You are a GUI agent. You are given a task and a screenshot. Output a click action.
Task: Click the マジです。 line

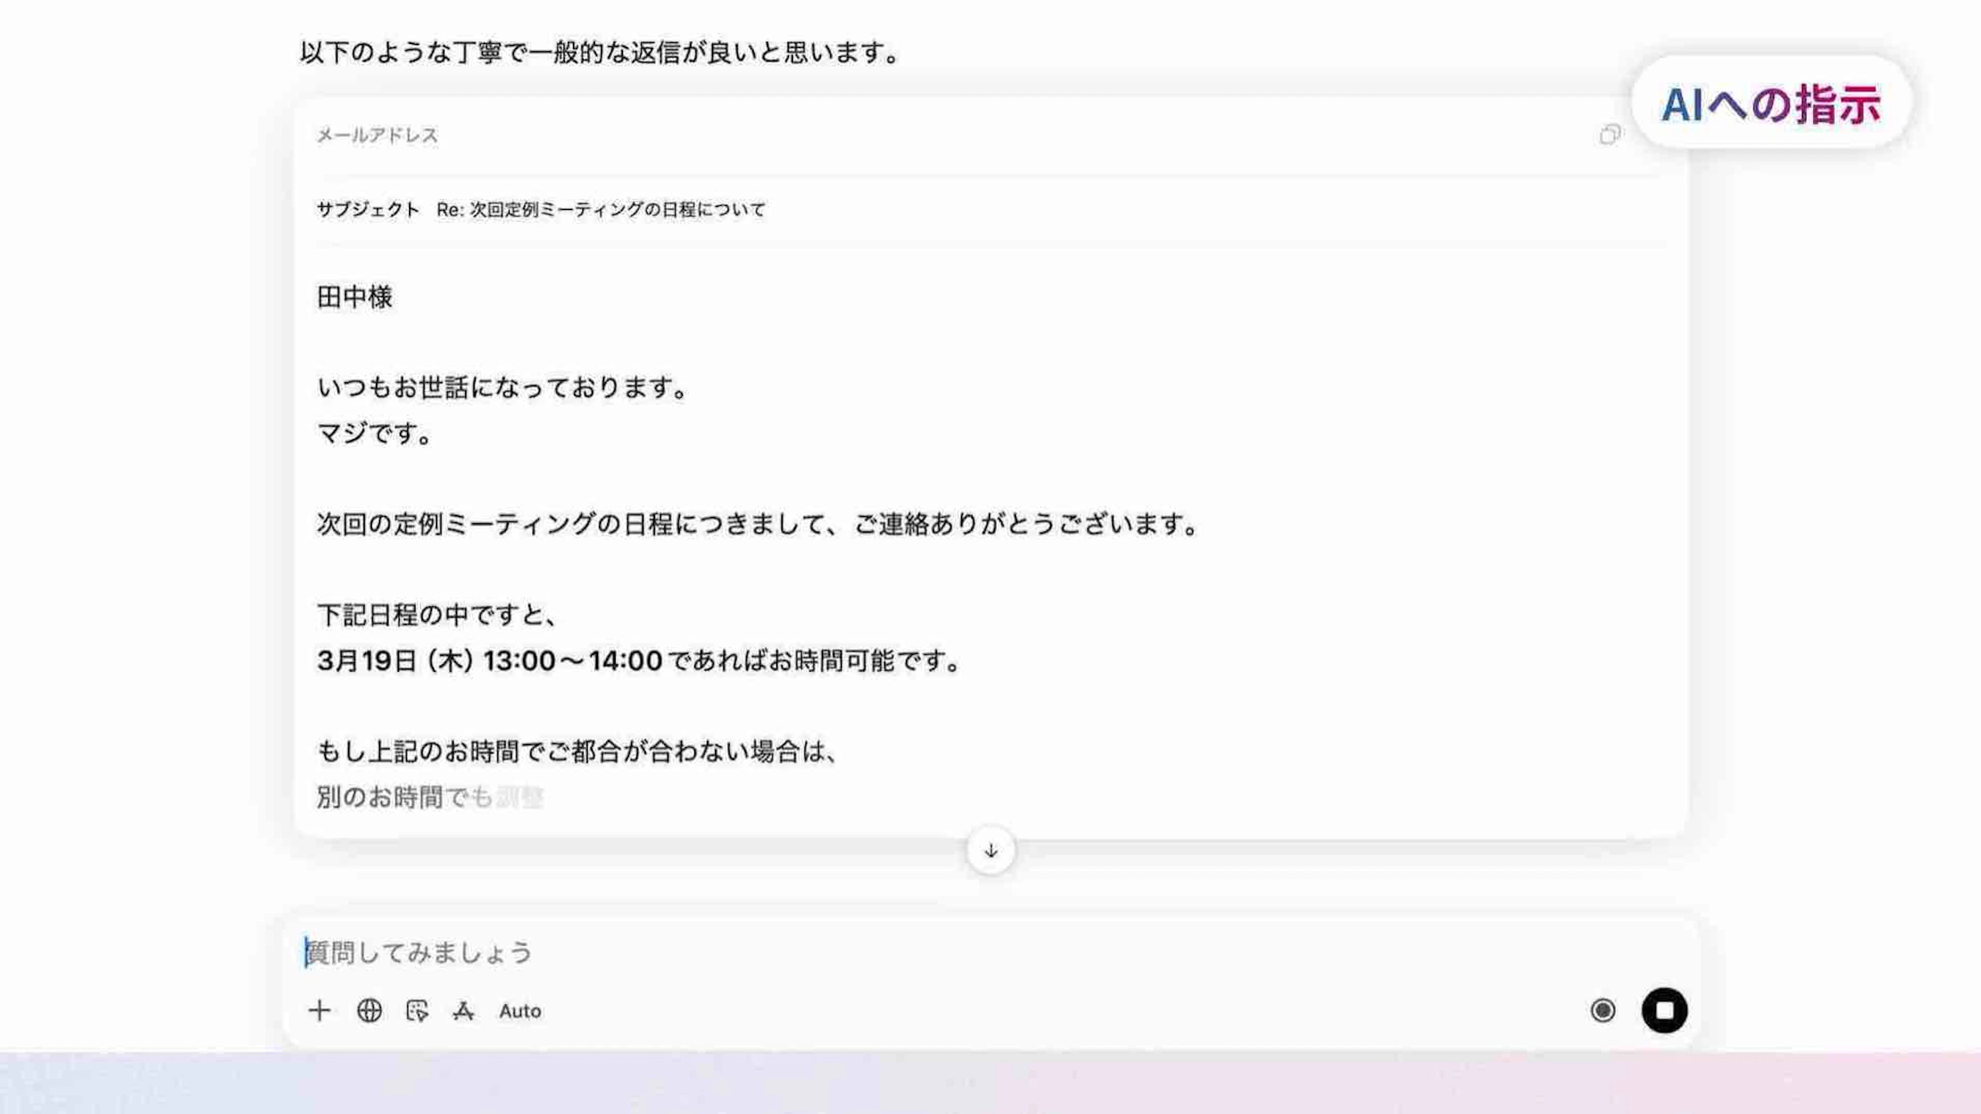tap(375, 433)
